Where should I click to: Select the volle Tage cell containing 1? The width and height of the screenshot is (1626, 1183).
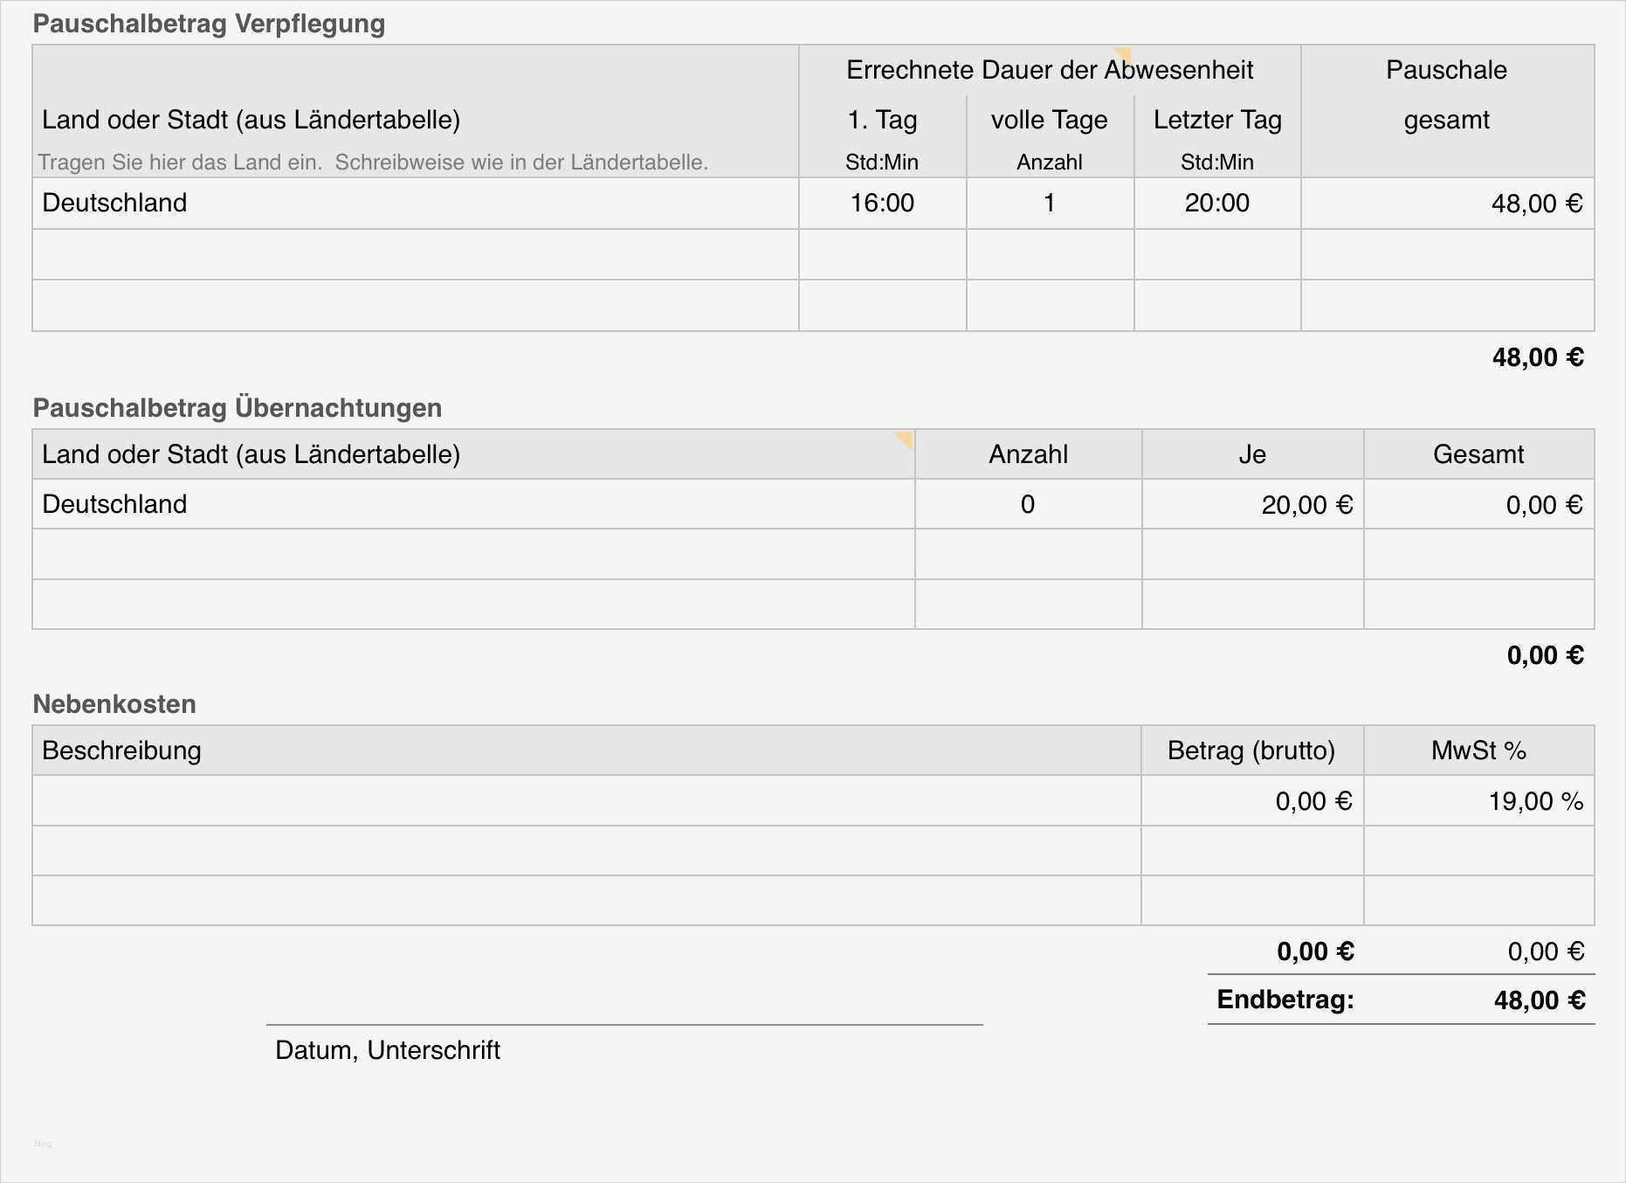(1050, 204)
